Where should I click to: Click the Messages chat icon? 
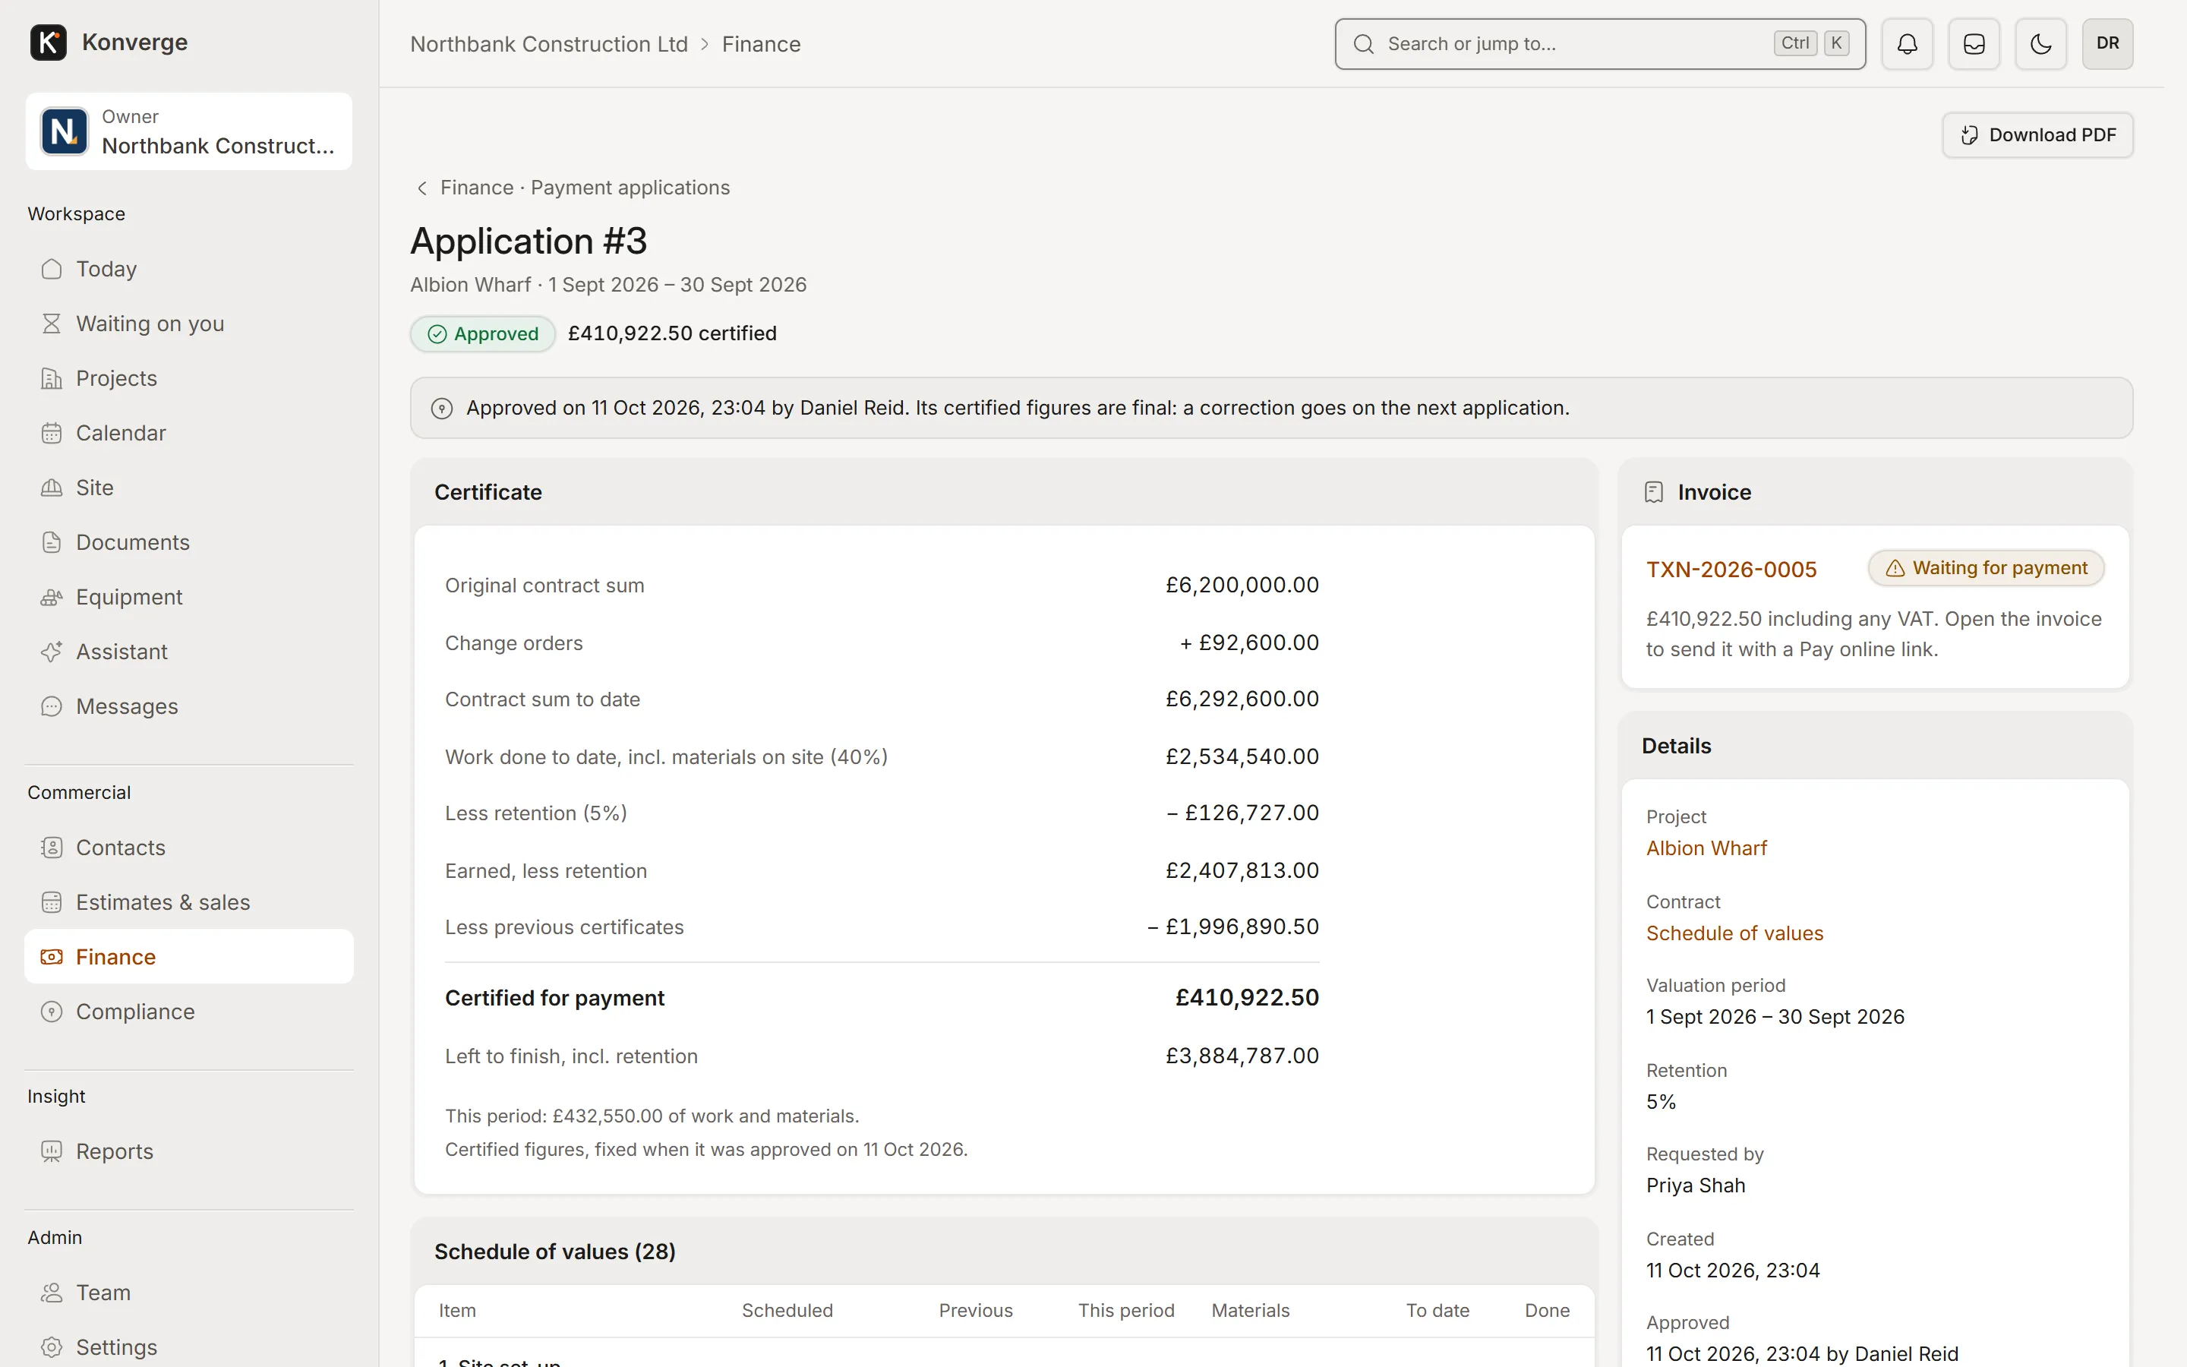point(52,706)
